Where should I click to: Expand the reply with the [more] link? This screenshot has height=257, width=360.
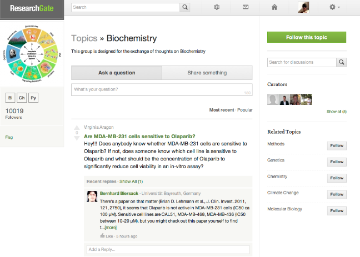click(110, 228)
